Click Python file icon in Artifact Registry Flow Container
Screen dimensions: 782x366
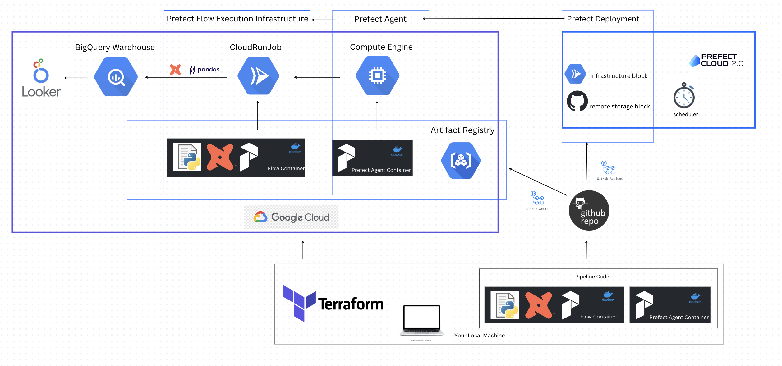187,157
